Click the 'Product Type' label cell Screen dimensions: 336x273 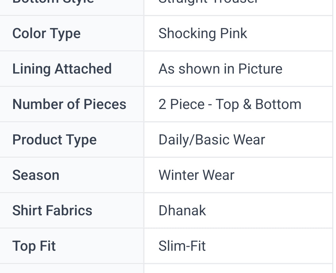54,140
